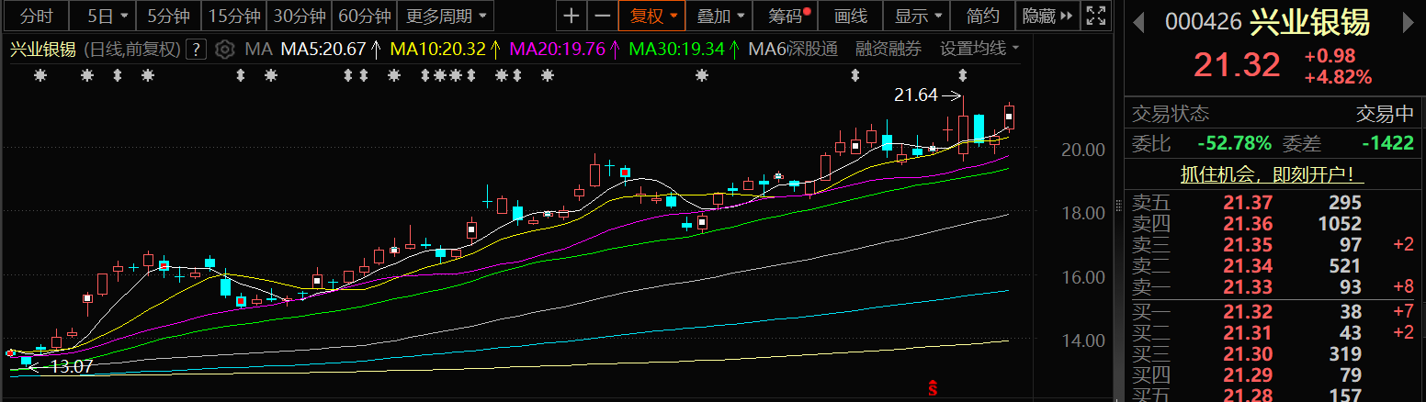
Task: Click the red S marker at chart bottom
Action: pos(934,388)
